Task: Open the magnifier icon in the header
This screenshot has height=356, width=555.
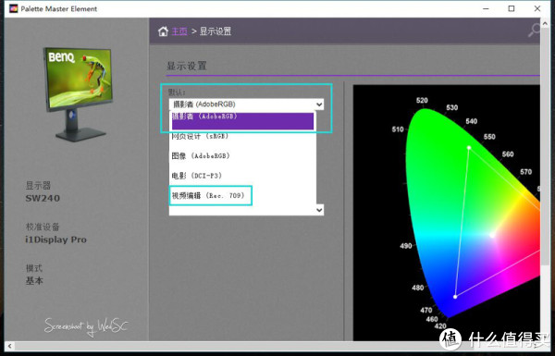Action: 534,31
